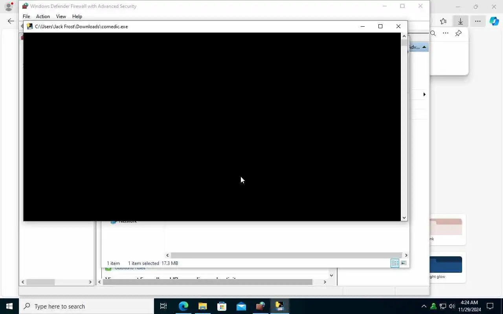
Task: Open Task View
Action: 163,306
